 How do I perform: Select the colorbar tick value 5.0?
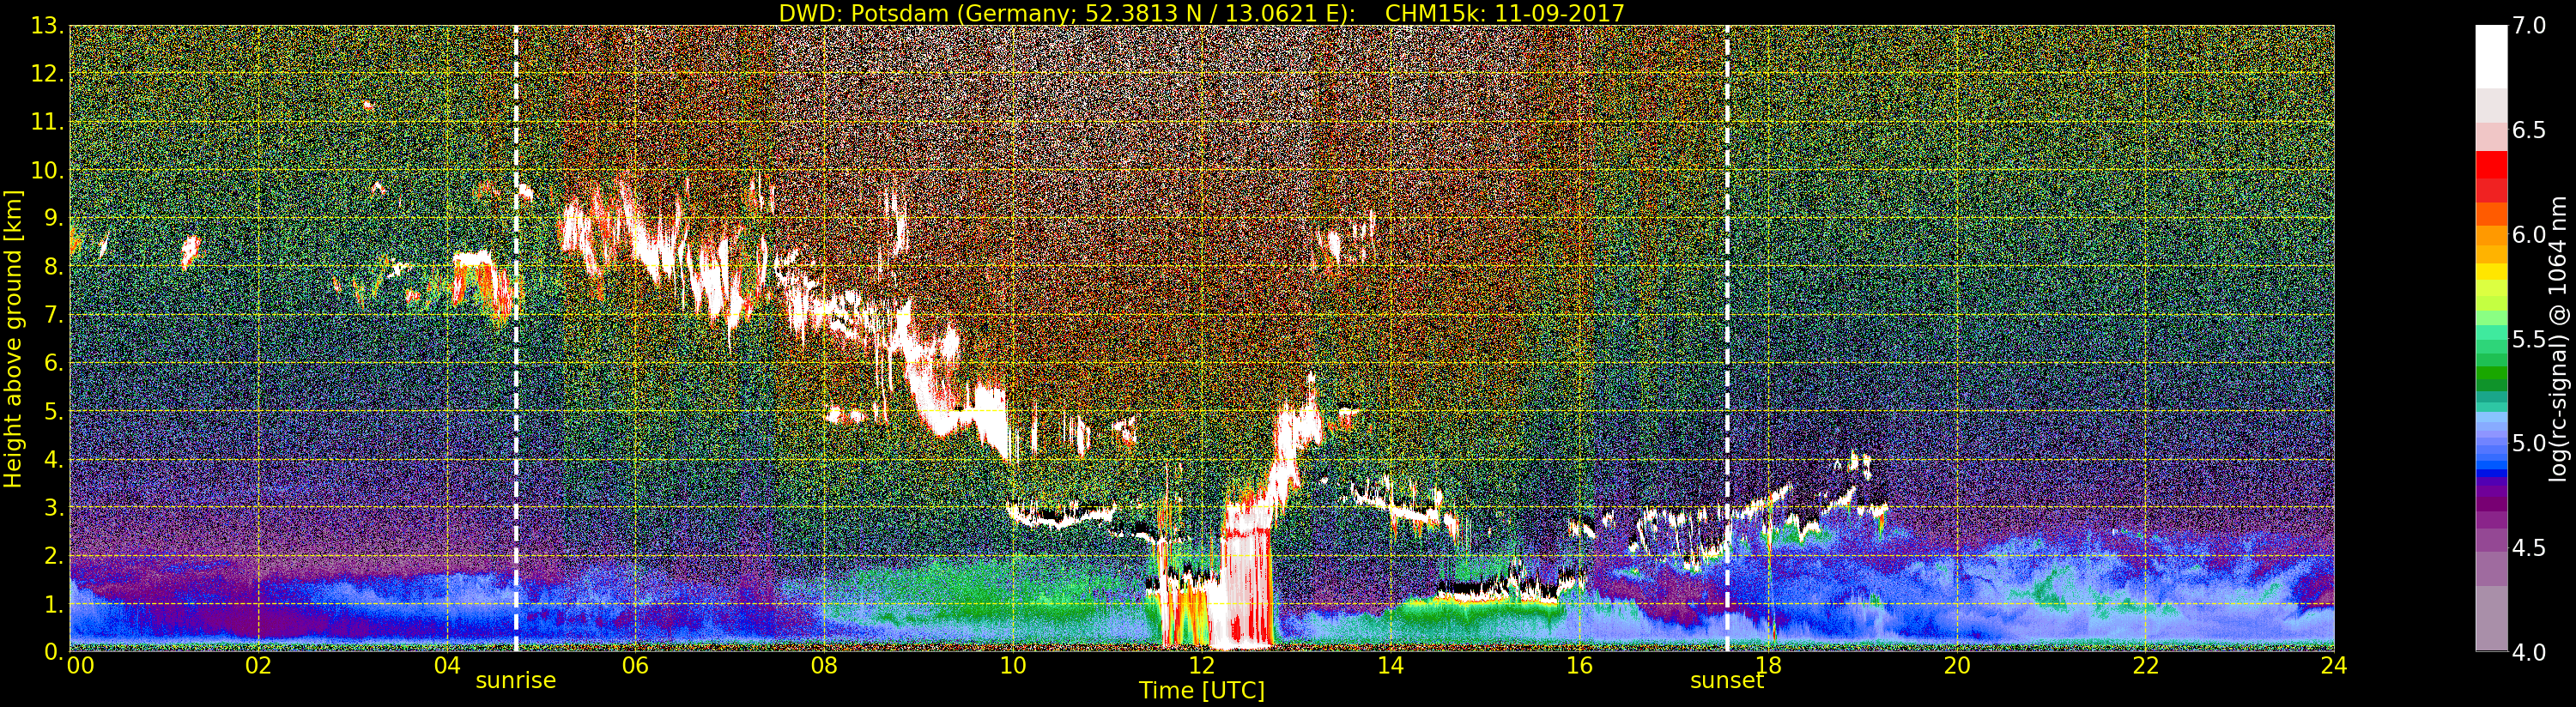(2529, 443)
